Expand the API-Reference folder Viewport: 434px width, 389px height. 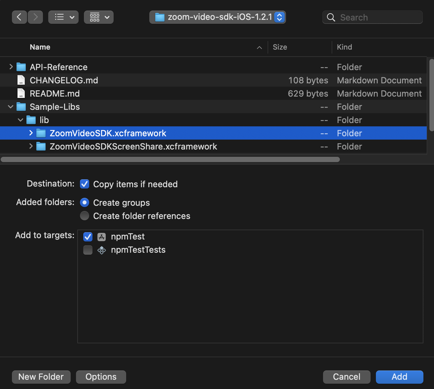point(11,67)
